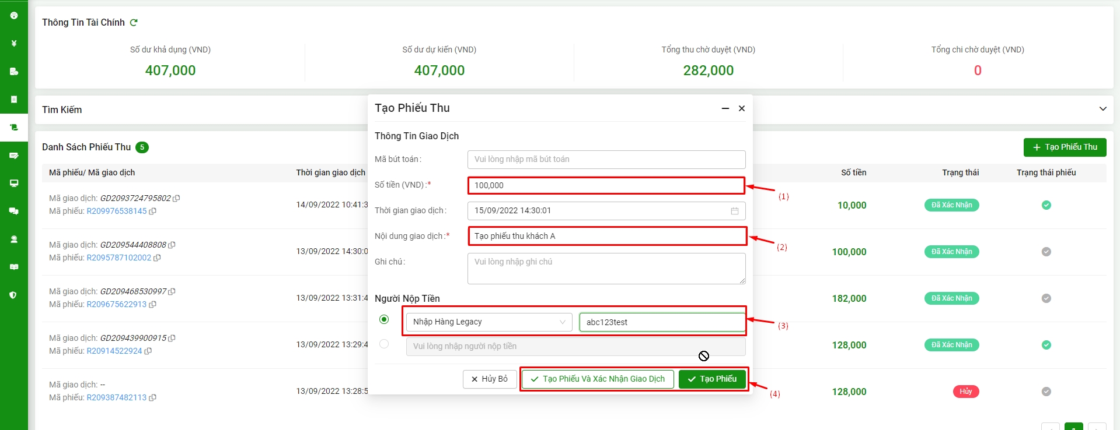The image size is (1120, 430).
Task: Click the yen currency icon in sidebar
Action: tap(14, 43)
